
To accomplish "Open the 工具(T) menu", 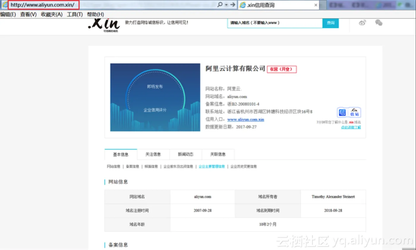I will [75, 15].
